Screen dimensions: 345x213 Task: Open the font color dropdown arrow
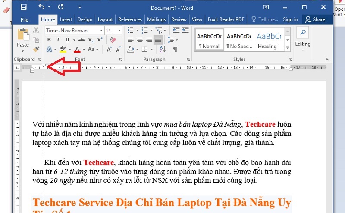pos(84,50)
